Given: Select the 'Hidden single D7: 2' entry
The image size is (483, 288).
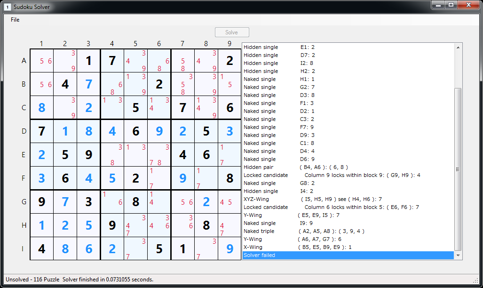Looking at the screenshot, I should 348,55.
